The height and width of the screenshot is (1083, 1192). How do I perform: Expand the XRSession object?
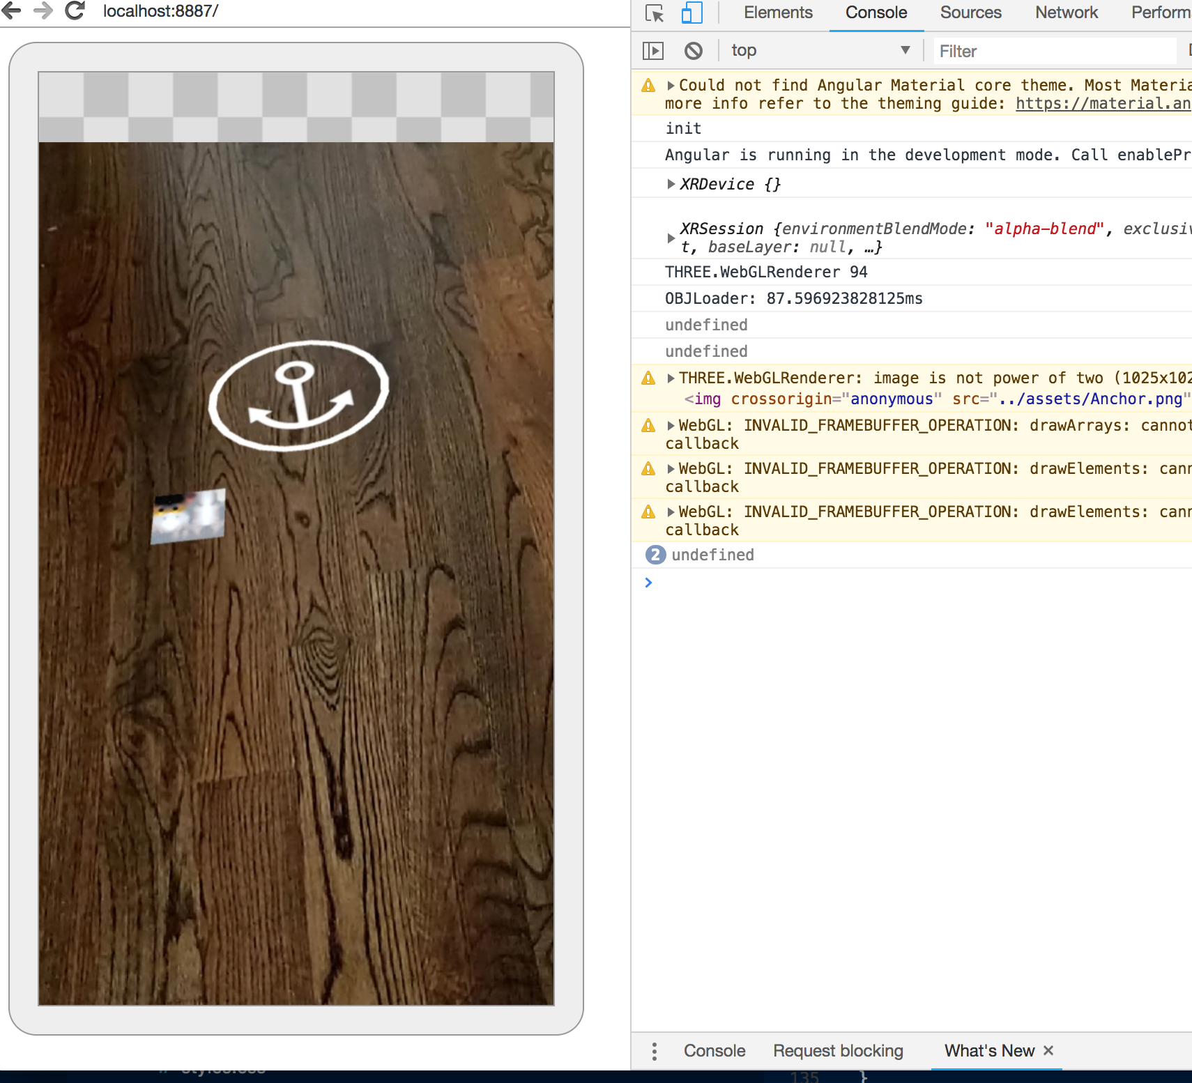click(670, 237)
